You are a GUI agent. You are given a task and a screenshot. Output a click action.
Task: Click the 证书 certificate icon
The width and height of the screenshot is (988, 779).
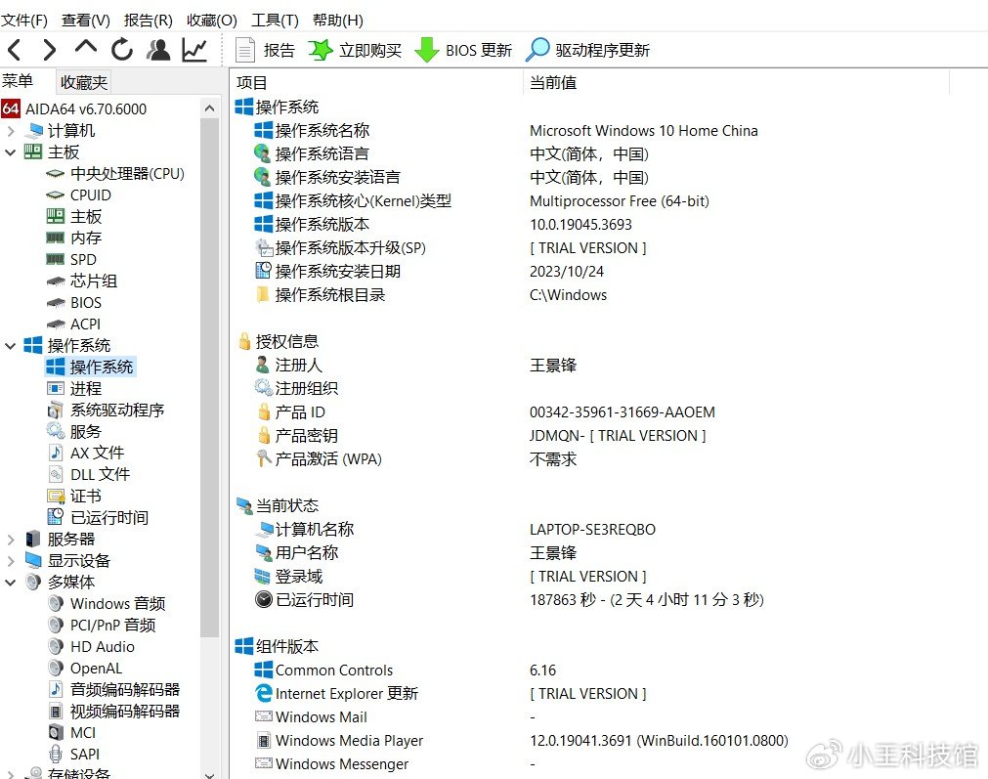[56, 496]
